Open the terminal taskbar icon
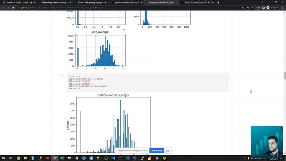Image resolution: width=286 pixels, height=161 pixels. [x=120, y=158]
